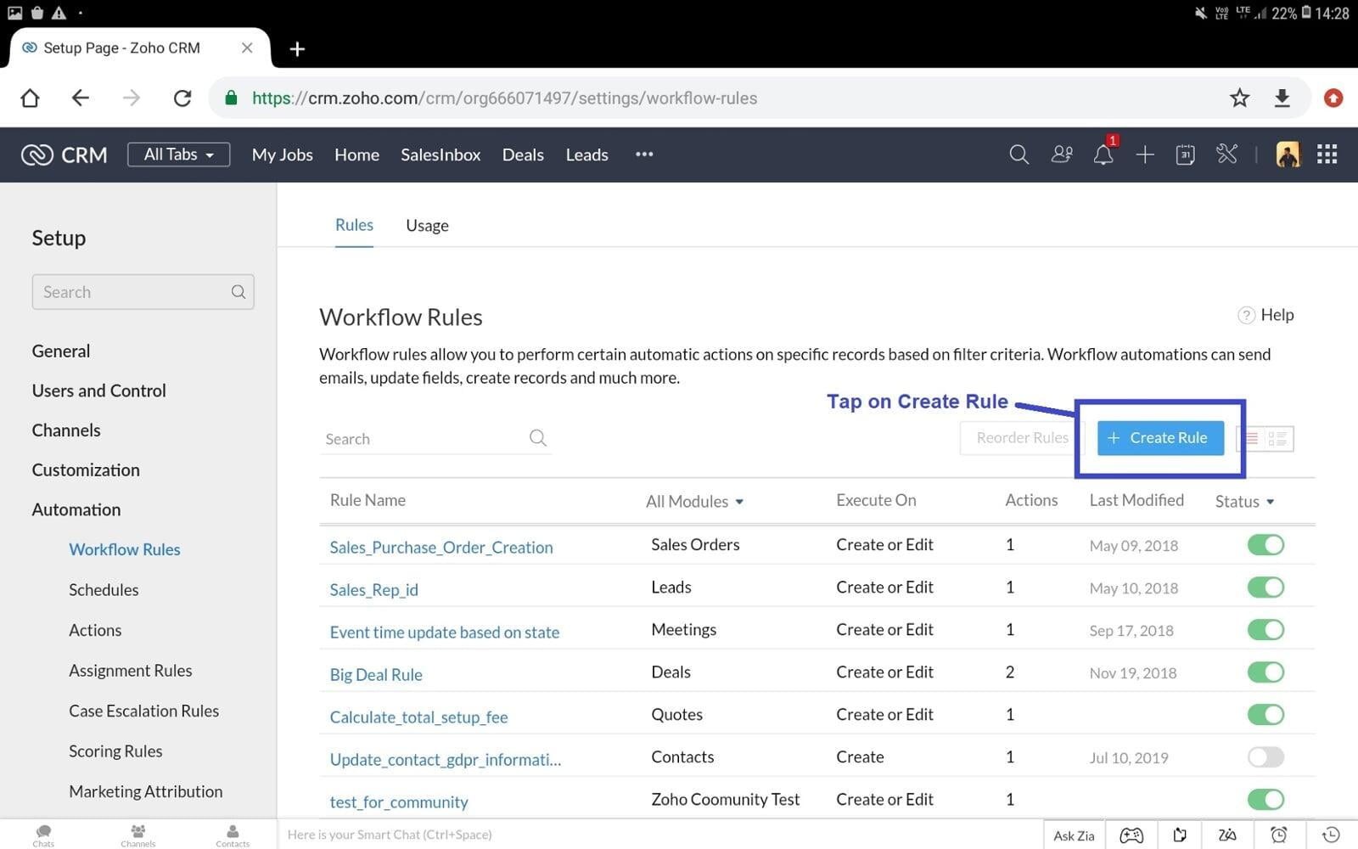The height and width of the screenshot is (849, 1358).
Task: Expand the Customization setup section
Action: 86,469
